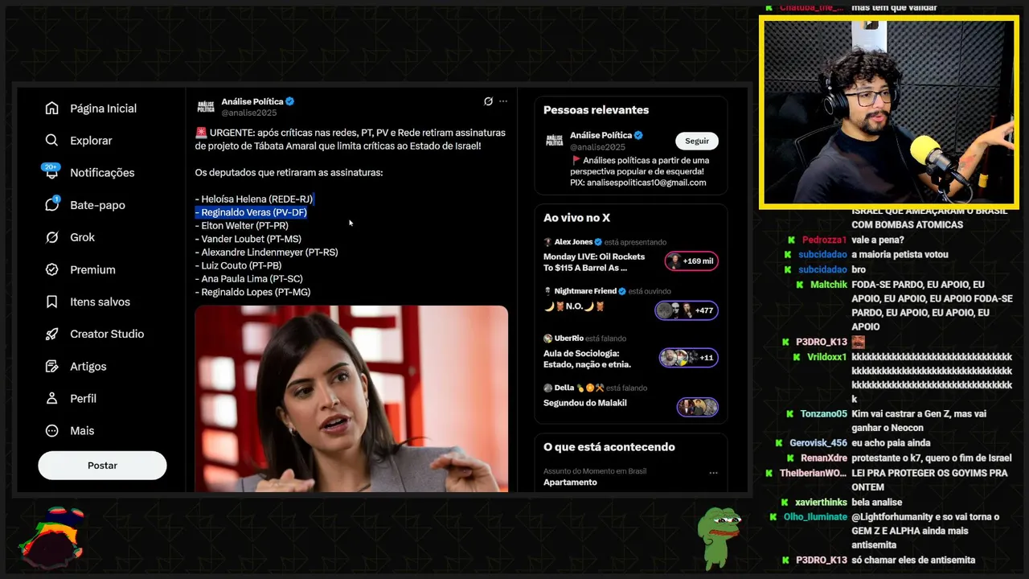Go to Explorar menu item

91,141
